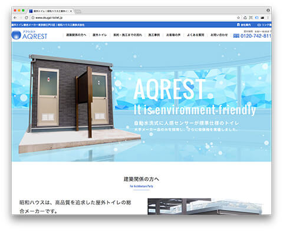Click the For Architecture Party subtitle link

tap(141, 186)
